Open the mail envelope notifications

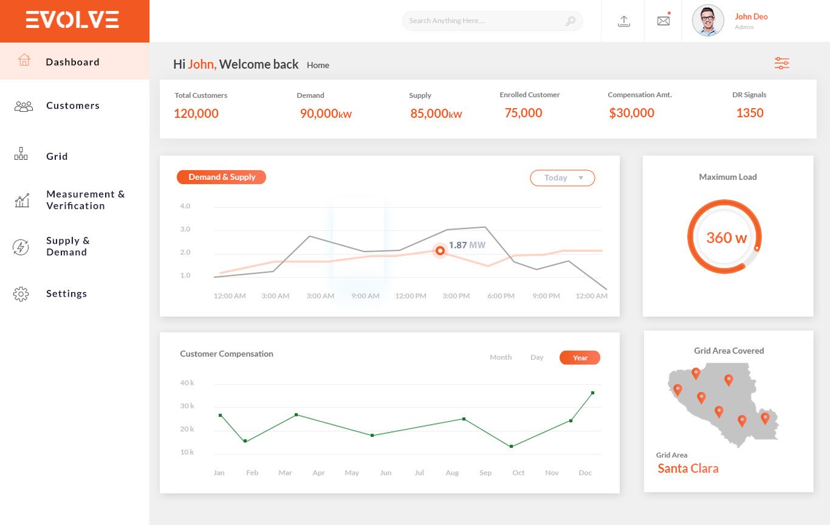(663, 21)
